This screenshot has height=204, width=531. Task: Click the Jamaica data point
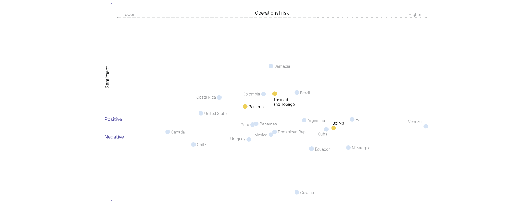click(x=271, y=66)
